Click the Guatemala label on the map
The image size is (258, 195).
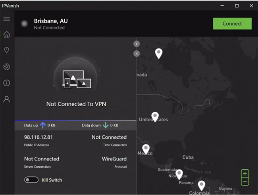[x=167, y=170]
